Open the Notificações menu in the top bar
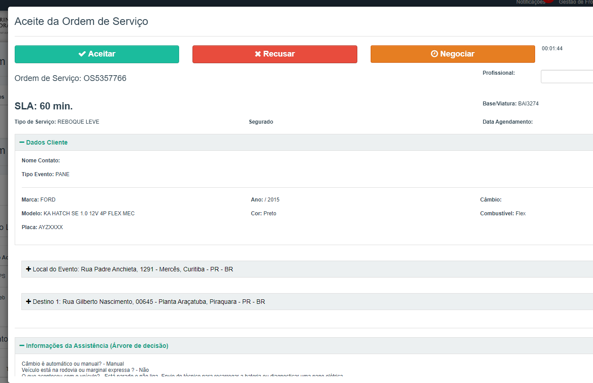The width and height of the screenshot is (593, 383). click(x=530, y=2)
